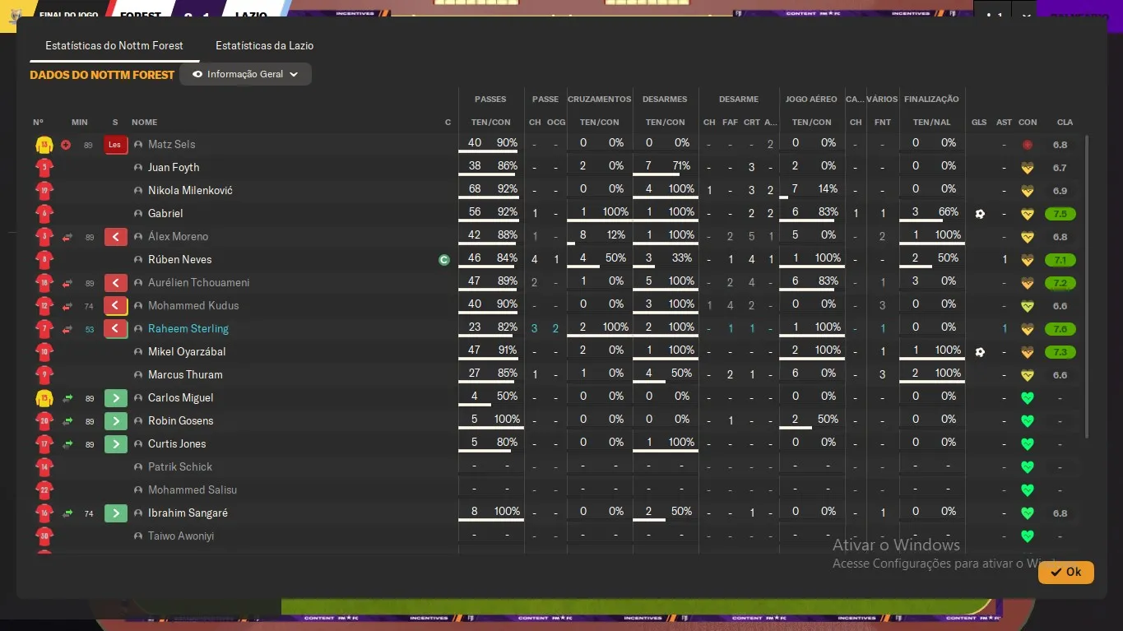The width and height of the screenshot is (1123, 631).
Task: Click Carlos Miguel's green substituted-on arrow button
Action: 115,398
